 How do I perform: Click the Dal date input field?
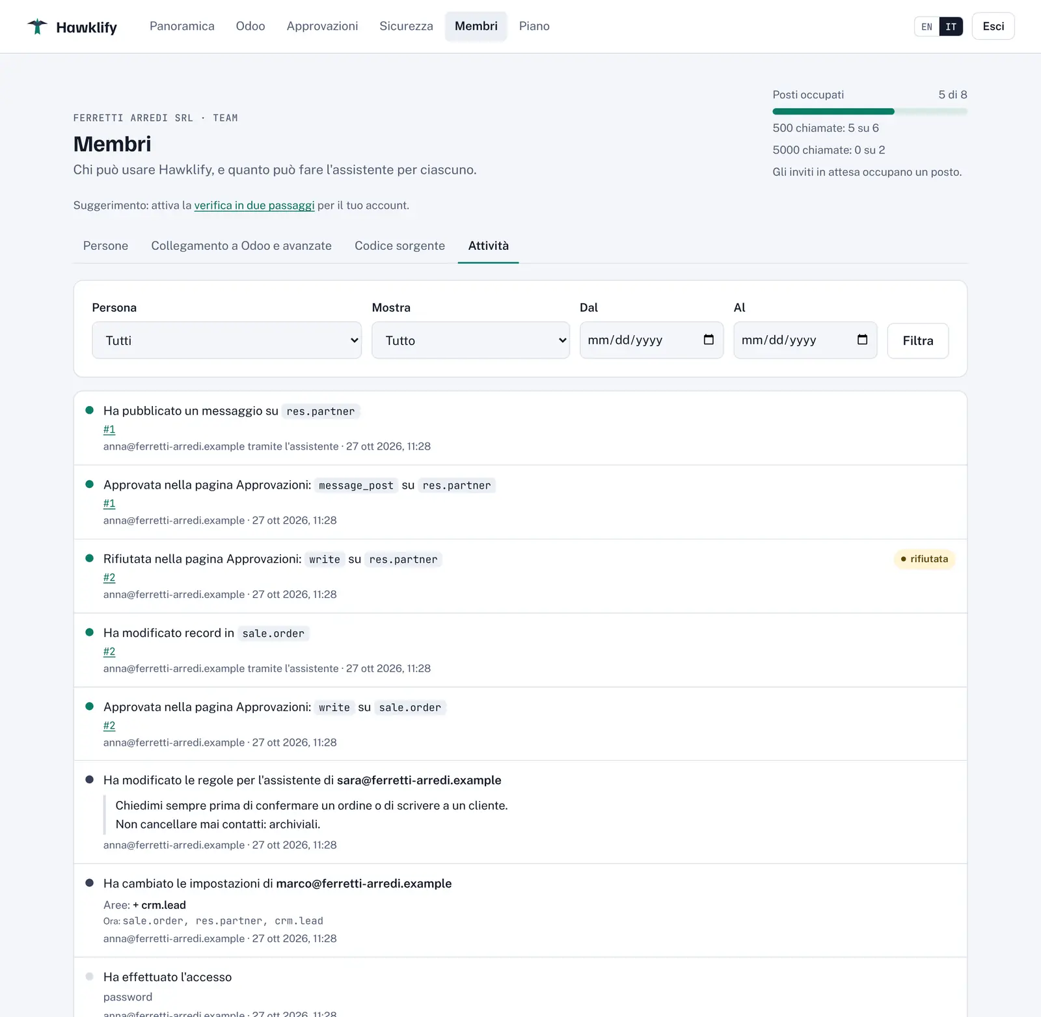[x=651, y=340]
